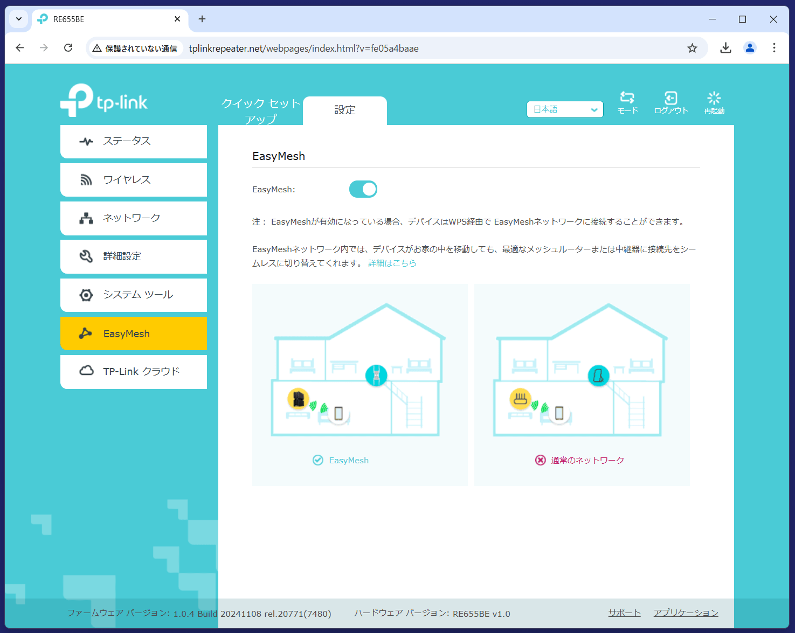Open the 詳細設定 sidebar menu
The image size is (795, 633).
tap(134, 256)
